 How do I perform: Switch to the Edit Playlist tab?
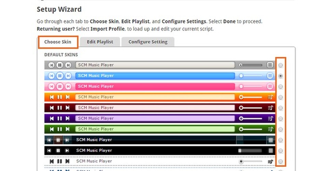100,42
